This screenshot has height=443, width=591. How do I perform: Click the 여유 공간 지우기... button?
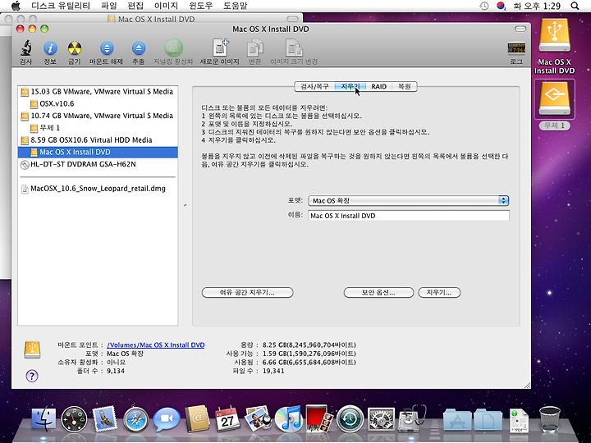point(247,292)
